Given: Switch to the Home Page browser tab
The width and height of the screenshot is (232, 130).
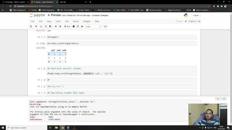Looking at the screenshot, I should click(x=15, y=2).
